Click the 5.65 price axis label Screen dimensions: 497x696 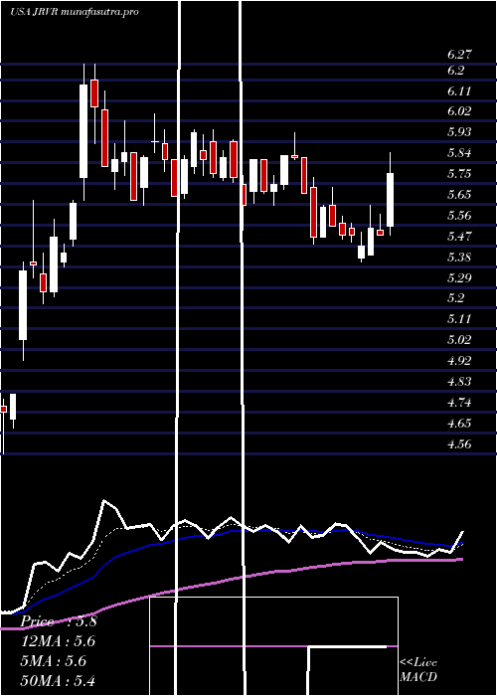click(459, 195)
